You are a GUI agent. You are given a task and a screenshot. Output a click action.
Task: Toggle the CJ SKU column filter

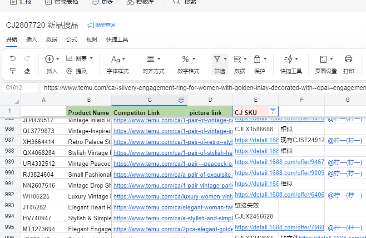click(272, 111)
